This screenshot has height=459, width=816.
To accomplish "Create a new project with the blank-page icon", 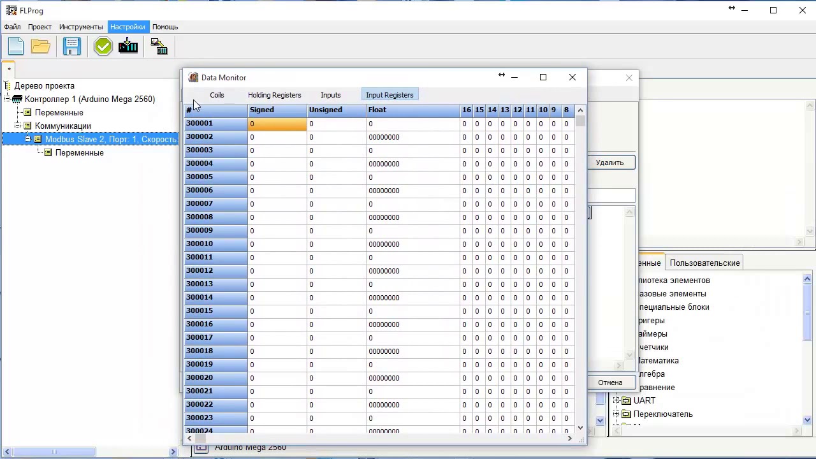I will click(x=16, y=47).
